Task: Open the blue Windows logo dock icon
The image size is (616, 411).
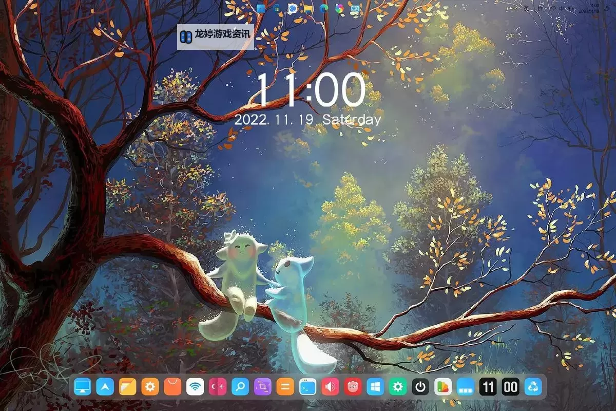Action: pyautogui.click(x=375, y=386)
